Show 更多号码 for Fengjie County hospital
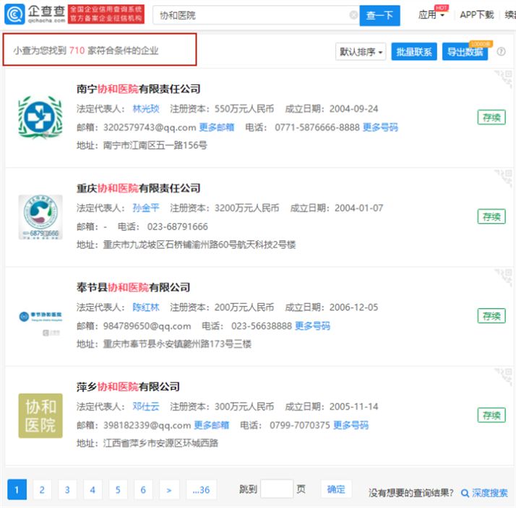The width and height of the screenshot is (516, 508). [x=312, y=325]
